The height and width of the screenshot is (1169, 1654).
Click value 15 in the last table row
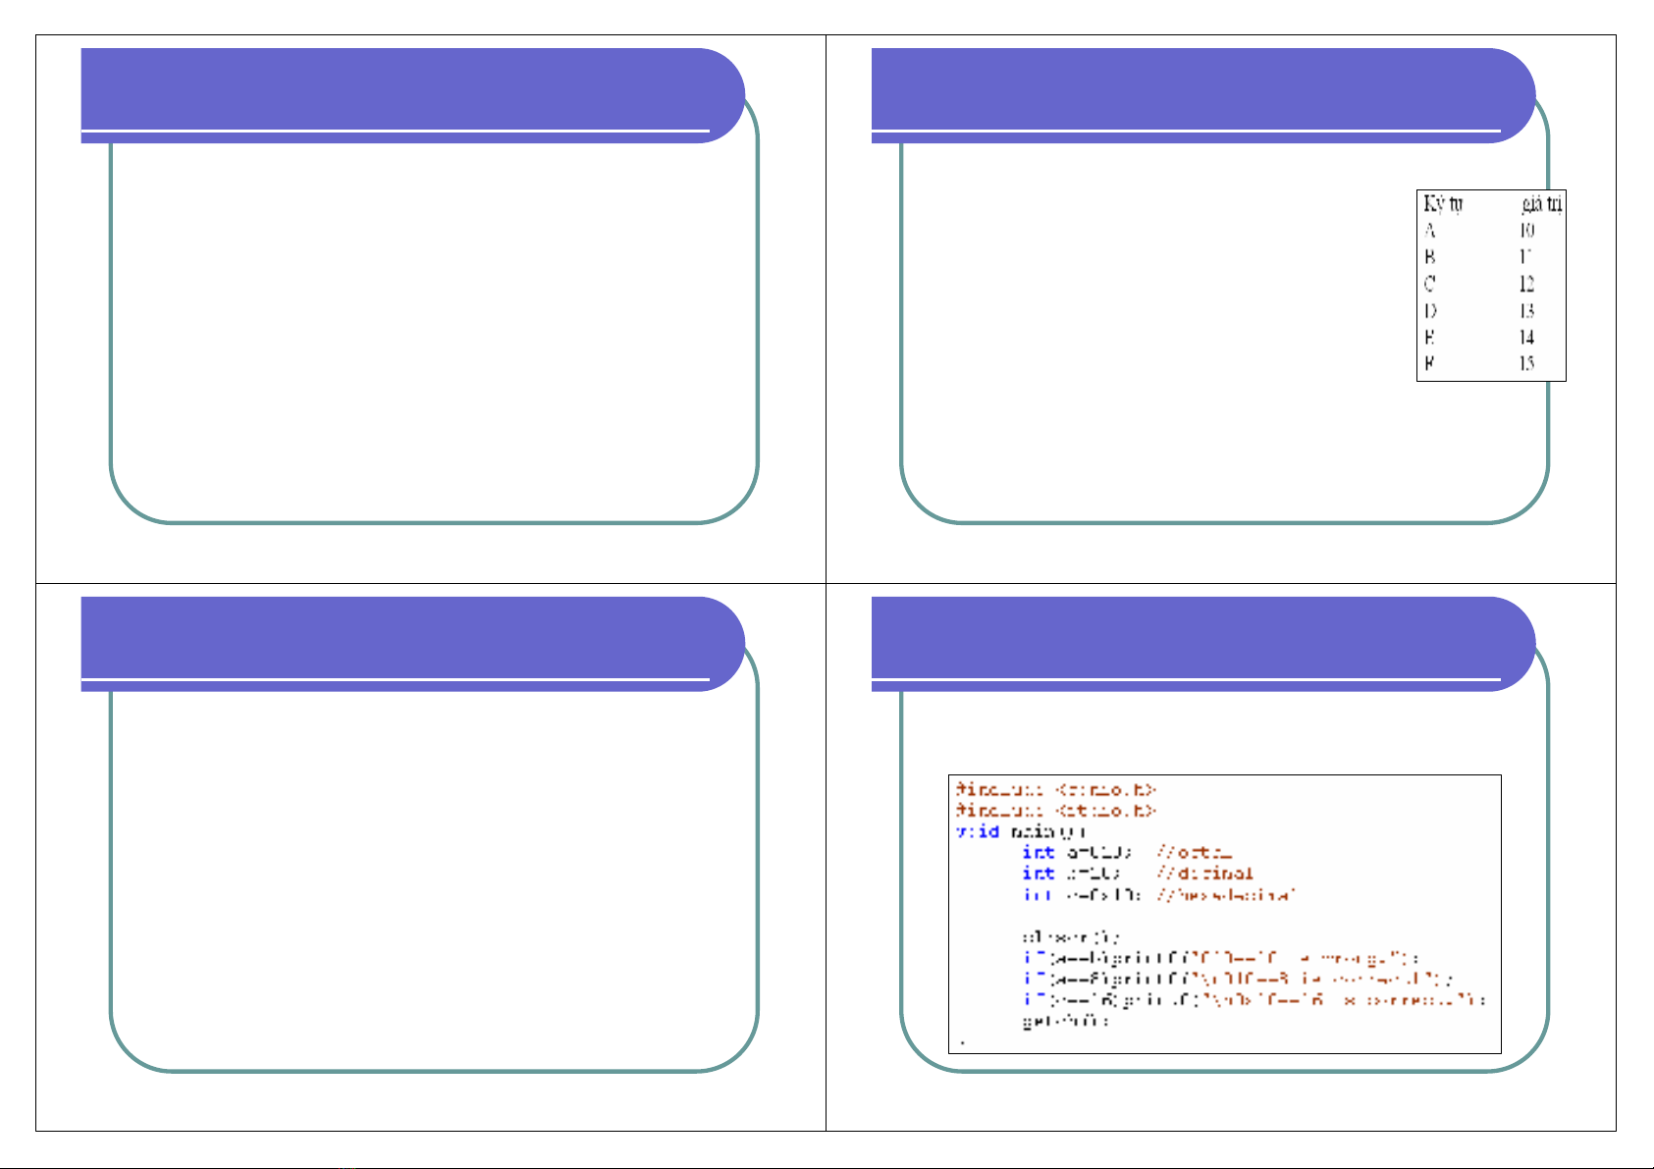[1526, 364]
